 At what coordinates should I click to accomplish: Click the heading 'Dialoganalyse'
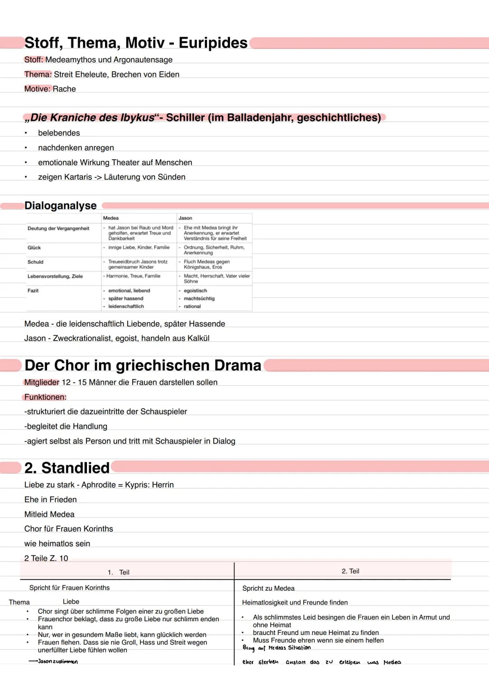[61, 205]
